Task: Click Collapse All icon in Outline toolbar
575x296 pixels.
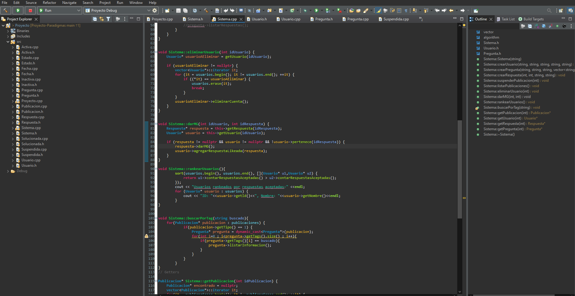Action: 530,26
